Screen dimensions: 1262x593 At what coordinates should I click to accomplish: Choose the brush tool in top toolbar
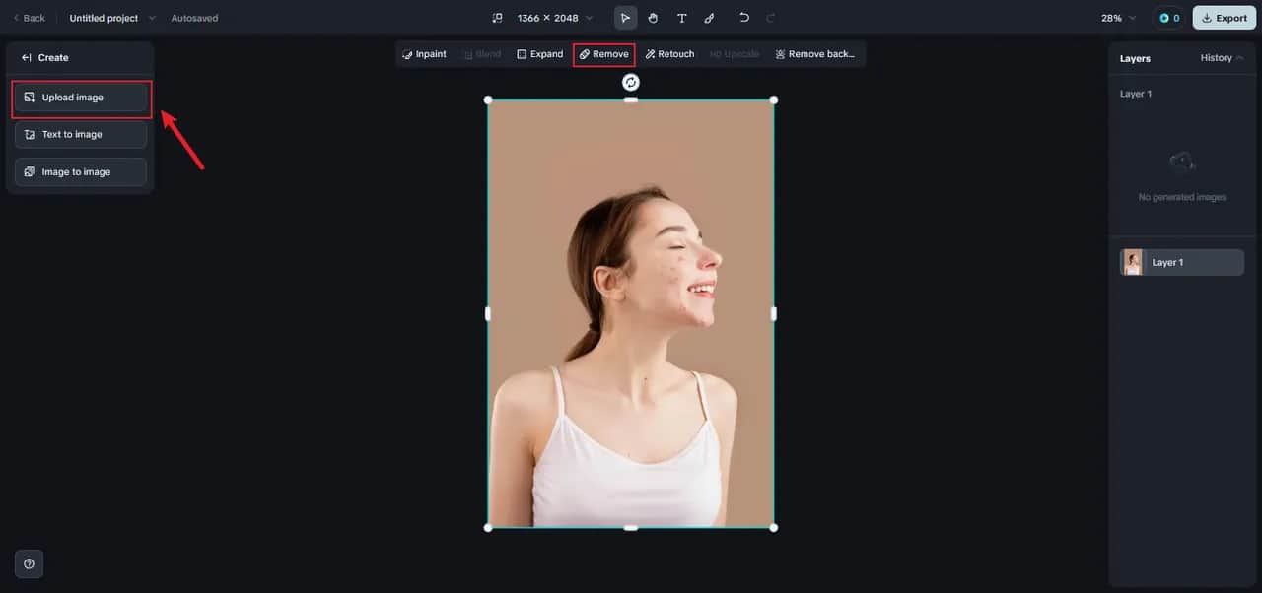(x=709, y=18)
